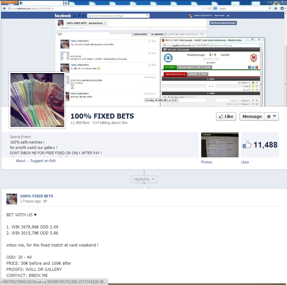The height and width of the screenshot is (285, 287).
Task: Click the Facebook search magnifier button
Action: 147,15
